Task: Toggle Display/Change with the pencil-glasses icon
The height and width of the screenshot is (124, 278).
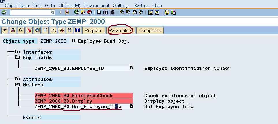Action: (5, 30)
